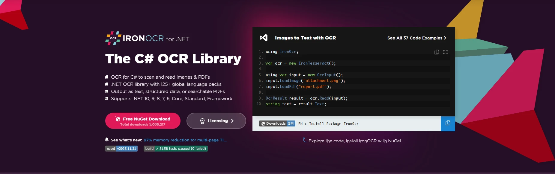This screenshot has height=174, width=555.
Task: Open the Free NuGet Download button
Action: pyautogui.click(x=143, y=121)
